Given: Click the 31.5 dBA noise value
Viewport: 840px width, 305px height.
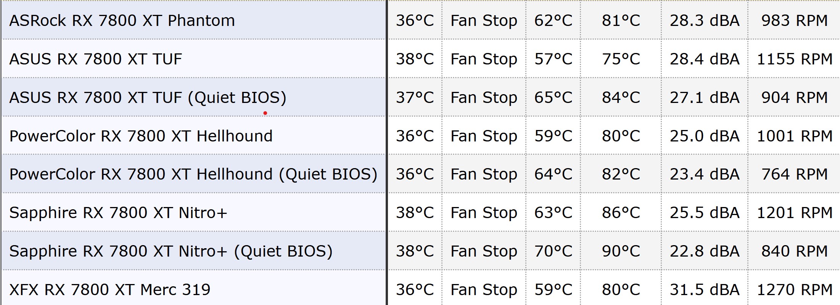Looking at the screenshot, I should pos(705,290).
